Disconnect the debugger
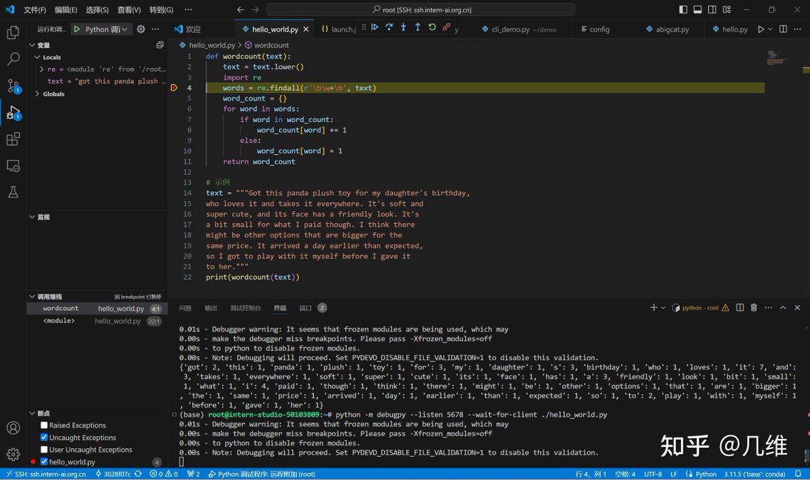 coord(446,28)
